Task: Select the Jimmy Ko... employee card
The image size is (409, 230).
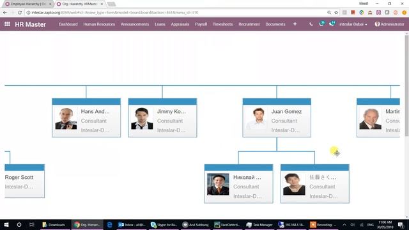Action: coord(162,118)
